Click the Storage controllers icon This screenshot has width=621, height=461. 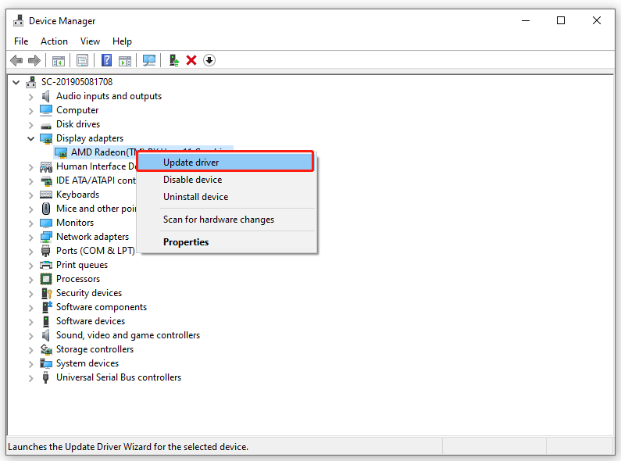click(46, 349)
